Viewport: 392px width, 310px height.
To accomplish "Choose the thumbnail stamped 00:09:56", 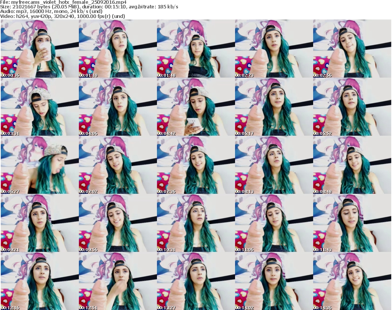I will click(x=118, y=223).
